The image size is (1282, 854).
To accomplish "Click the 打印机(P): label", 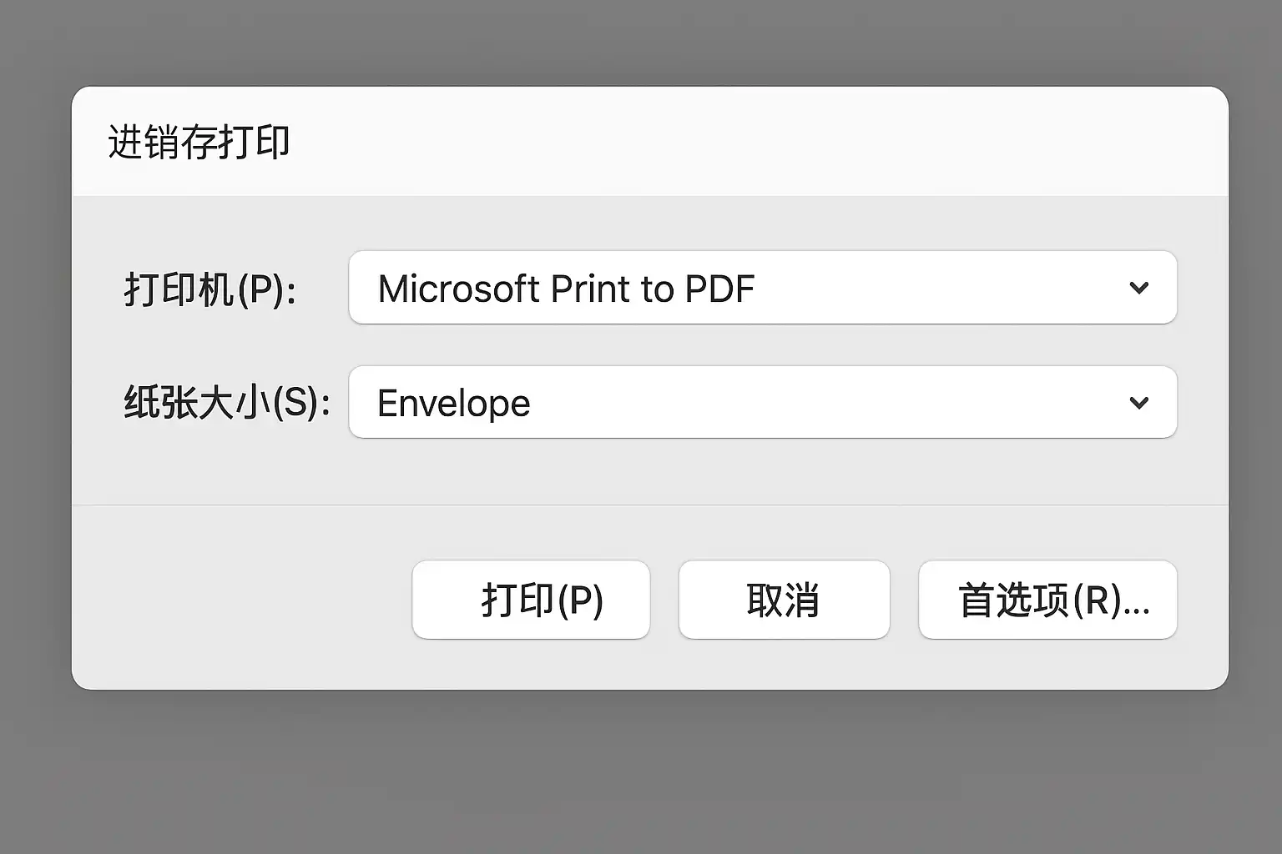I will pyautogui.click(x=210, y=290).
